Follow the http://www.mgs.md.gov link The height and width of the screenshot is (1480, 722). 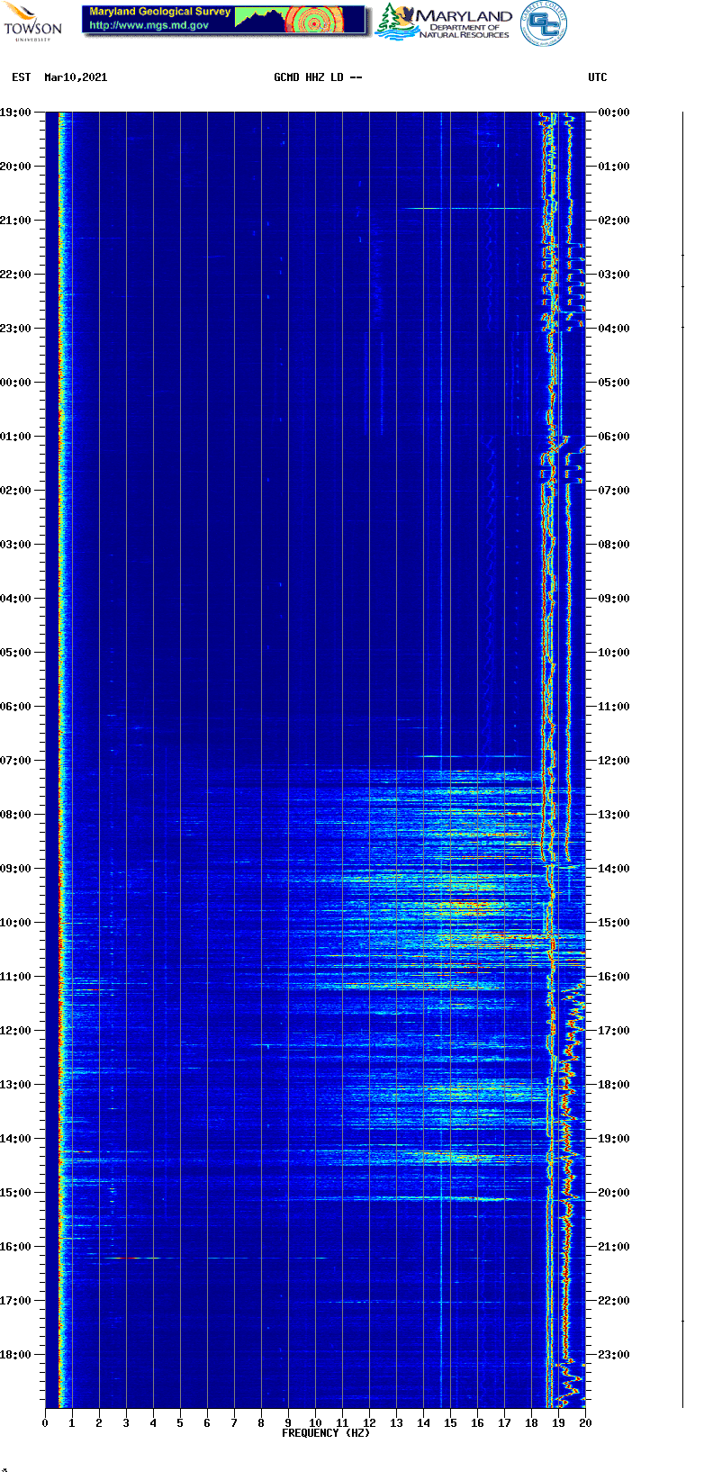[x=149, y=25]
